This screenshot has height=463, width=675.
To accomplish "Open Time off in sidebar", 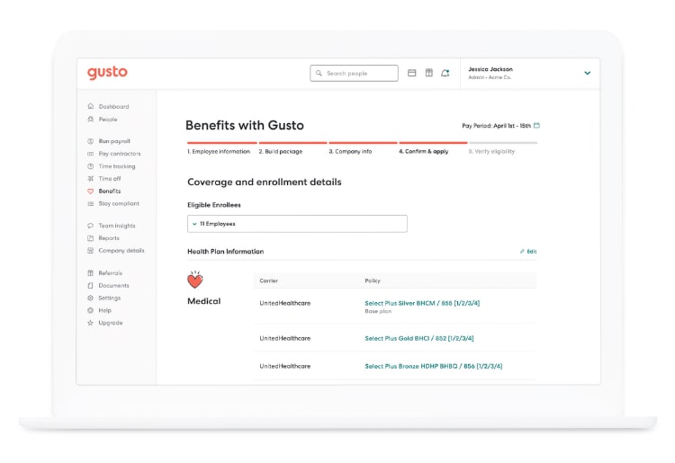I will [110, 178].
